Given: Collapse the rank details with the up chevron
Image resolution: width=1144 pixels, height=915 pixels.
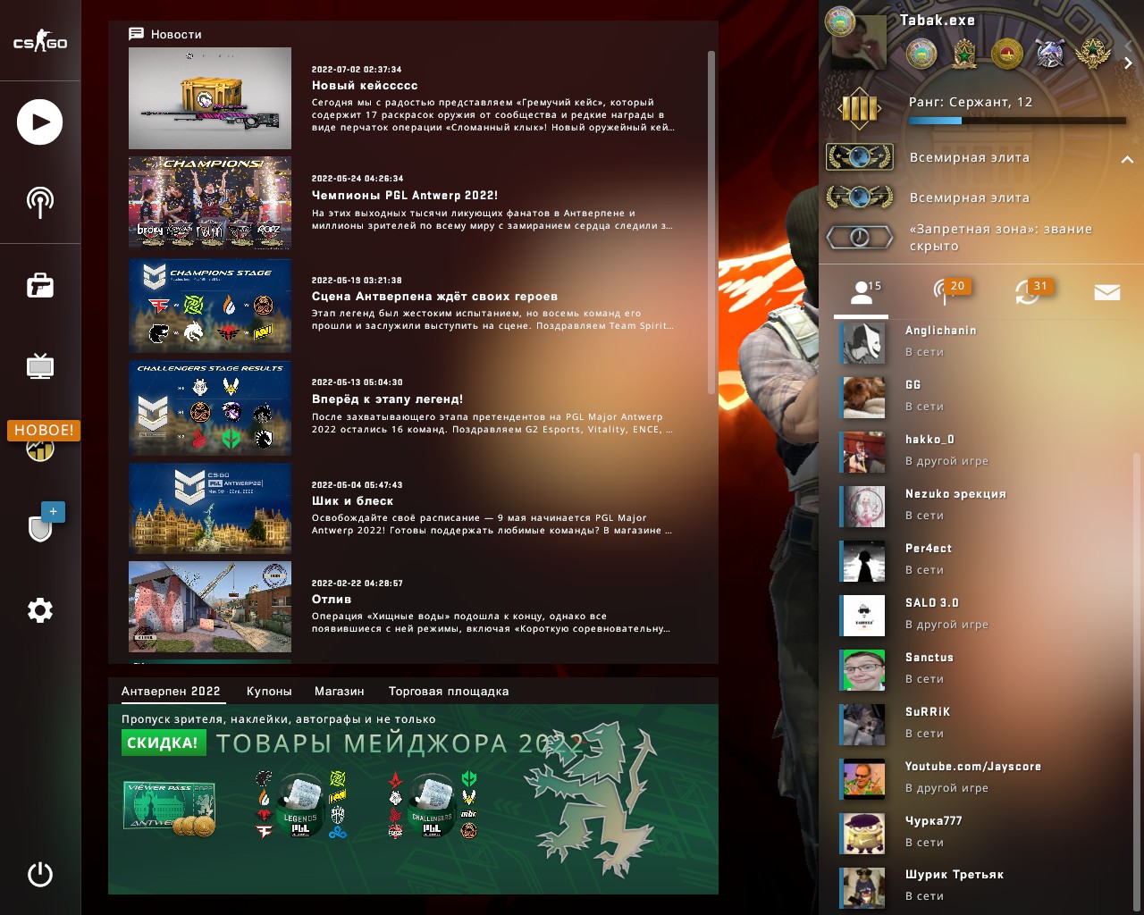Looking at the screenshot, I should pos(1127,159).
